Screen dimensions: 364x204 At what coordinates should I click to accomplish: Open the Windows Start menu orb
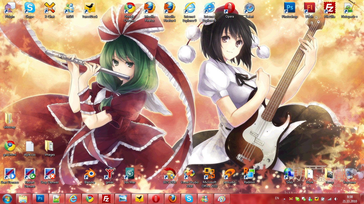(7, 199)
